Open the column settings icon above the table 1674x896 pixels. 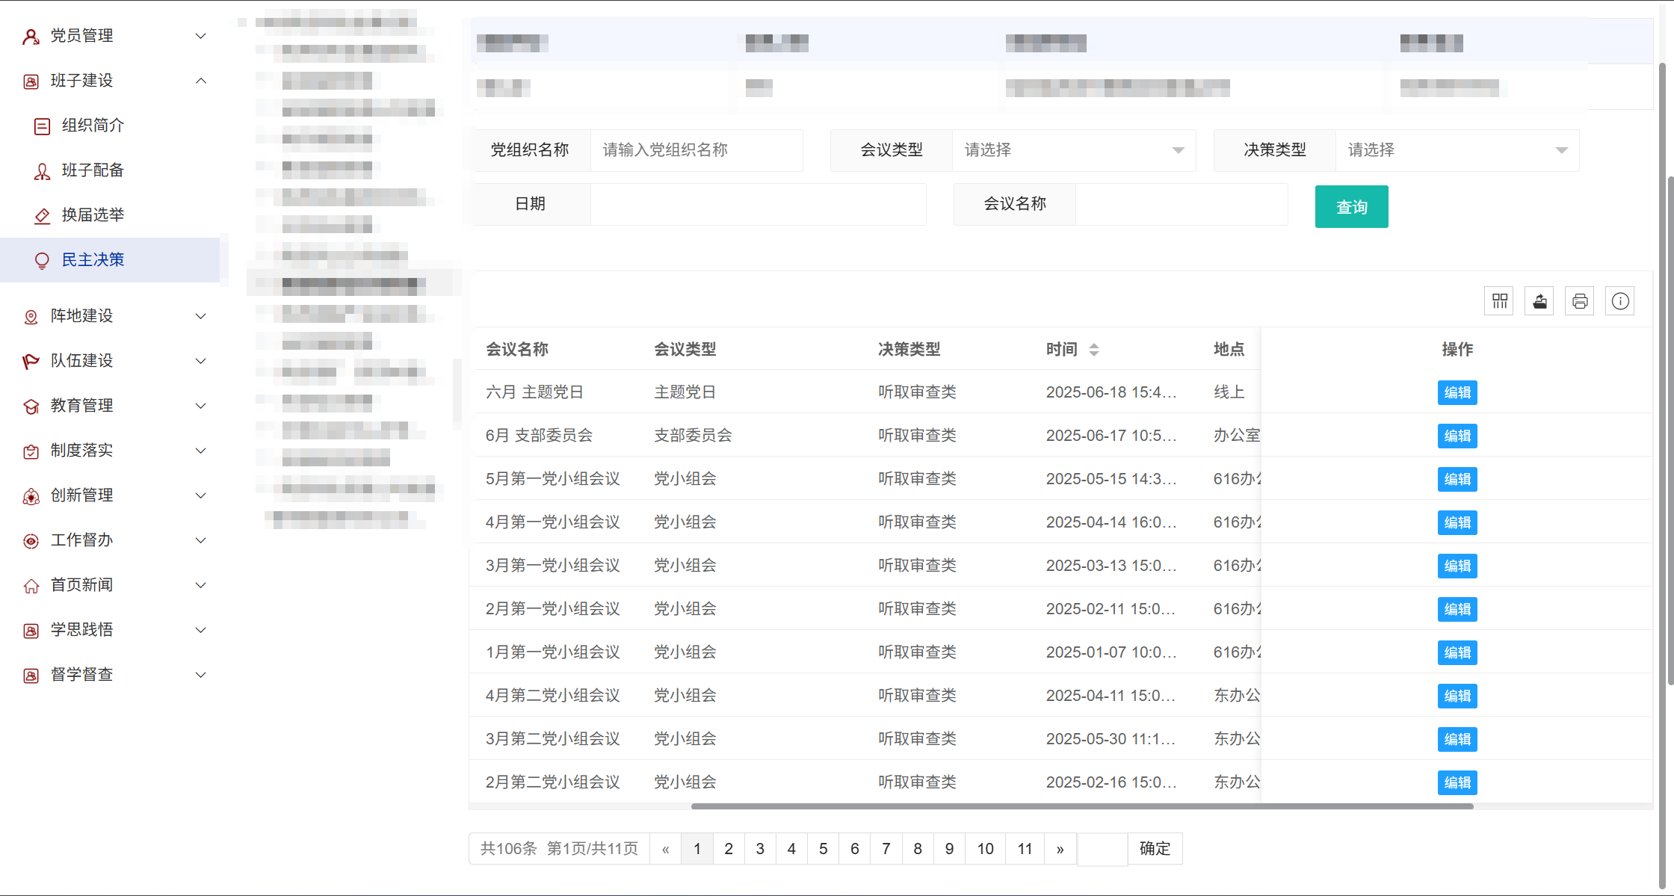tap(1499, 300)
